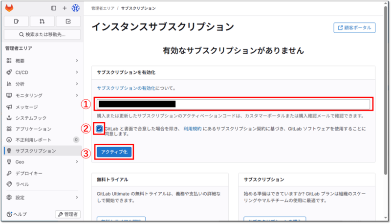Open 不正利用レポート in the sidebar
Viewport: 391px width, 224px height.
43,140
